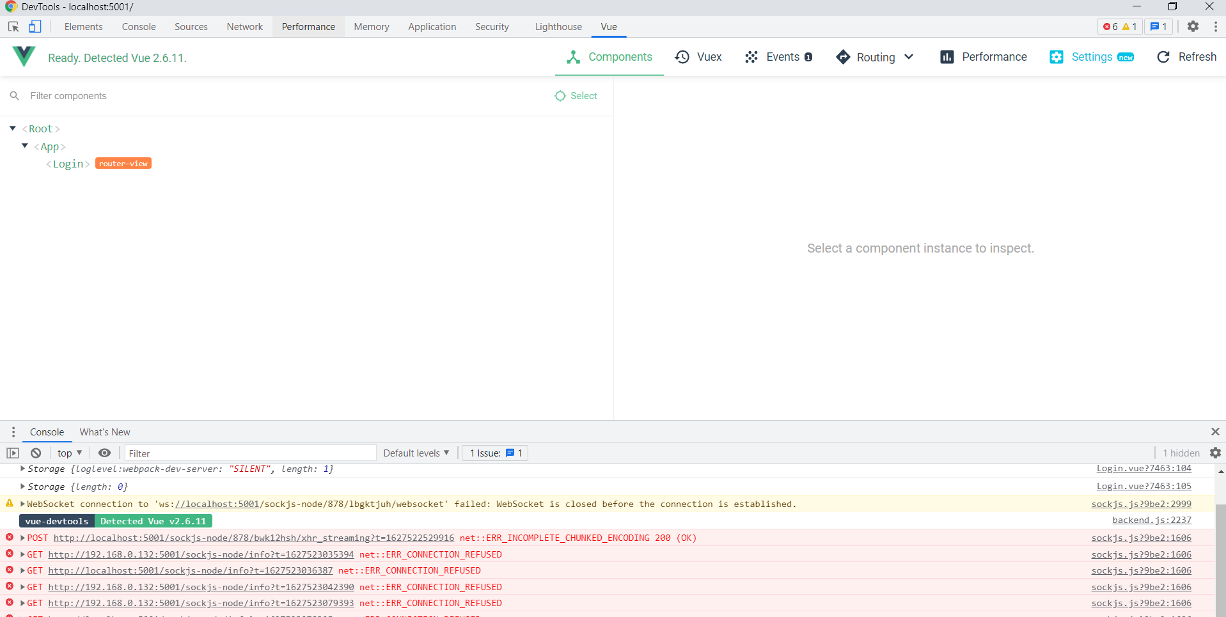Toggle the console sidebar panel icon
This screenshot has height=617, width=1226.
pos(13,453)
